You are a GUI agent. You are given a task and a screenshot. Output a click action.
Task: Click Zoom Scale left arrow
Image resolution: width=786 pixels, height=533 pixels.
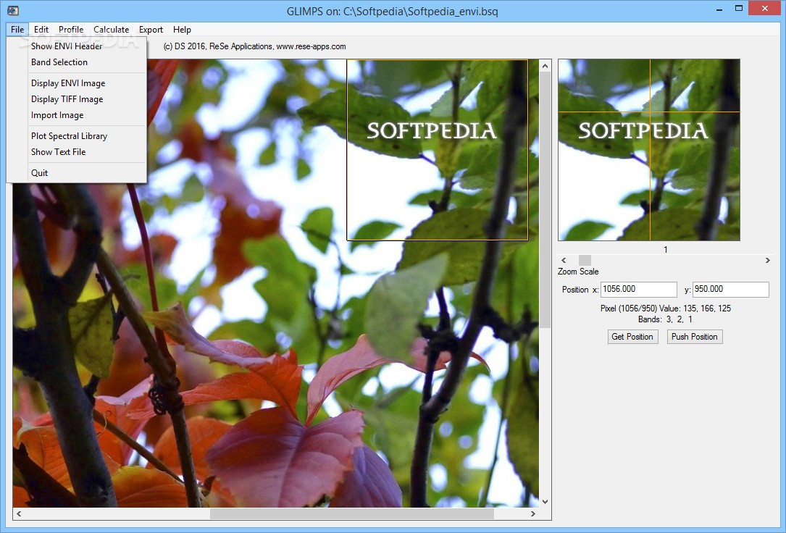[564, 260]
